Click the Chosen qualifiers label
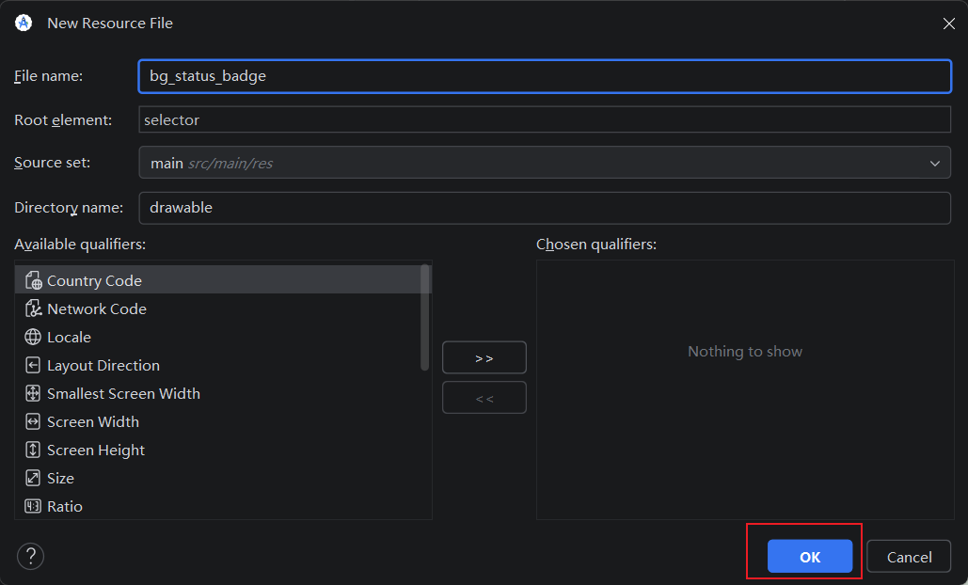 point(596,245)
